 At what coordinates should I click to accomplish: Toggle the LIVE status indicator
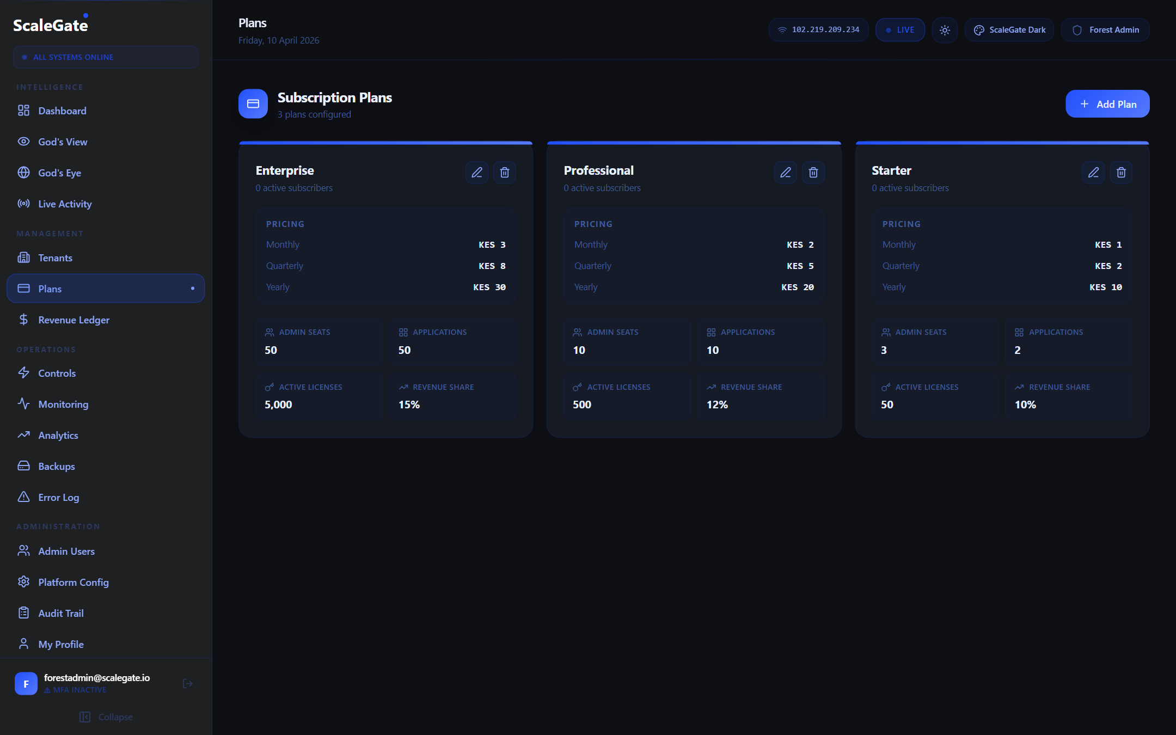[x=900, y=30]
